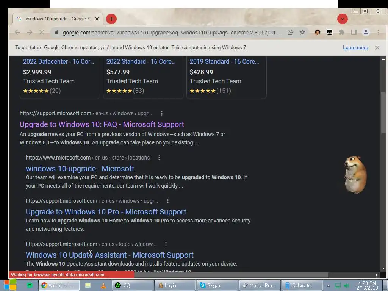The height and width of the screenshot is (291, 388).
Task: Click the 33 reviews star rating
Action: [x=125, y=91]
